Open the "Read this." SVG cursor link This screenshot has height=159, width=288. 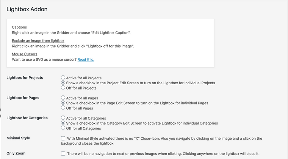coord(86,60)
